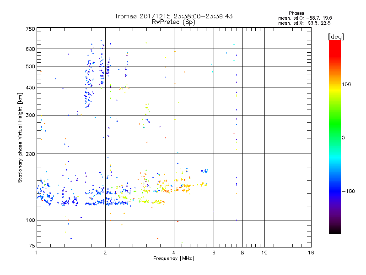The width and height of the screenshot is (366, 275).
Task: Click the x-axis tick label '10'
Action: pyautogui.click(x=264, y=253)
